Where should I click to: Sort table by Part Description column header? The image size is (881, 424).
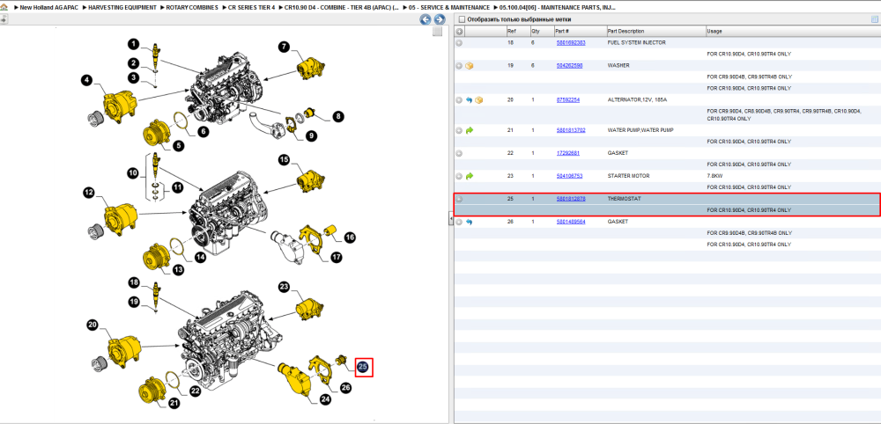tap(626, 32)
